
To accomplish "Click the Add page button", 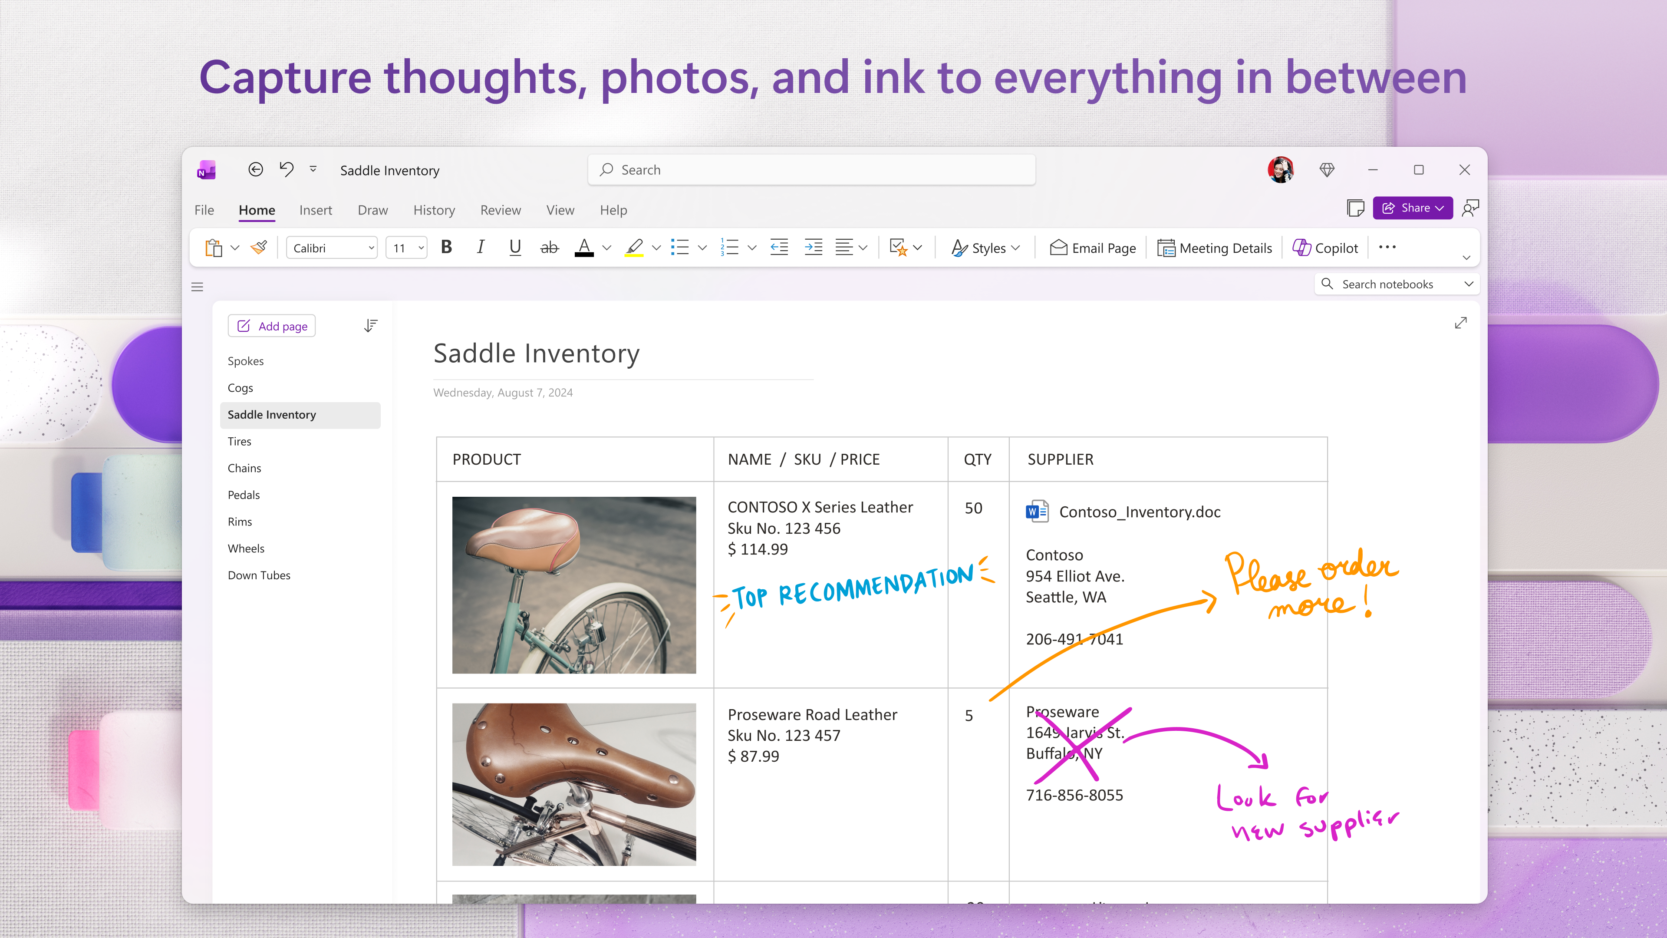I will click(271, 326).
